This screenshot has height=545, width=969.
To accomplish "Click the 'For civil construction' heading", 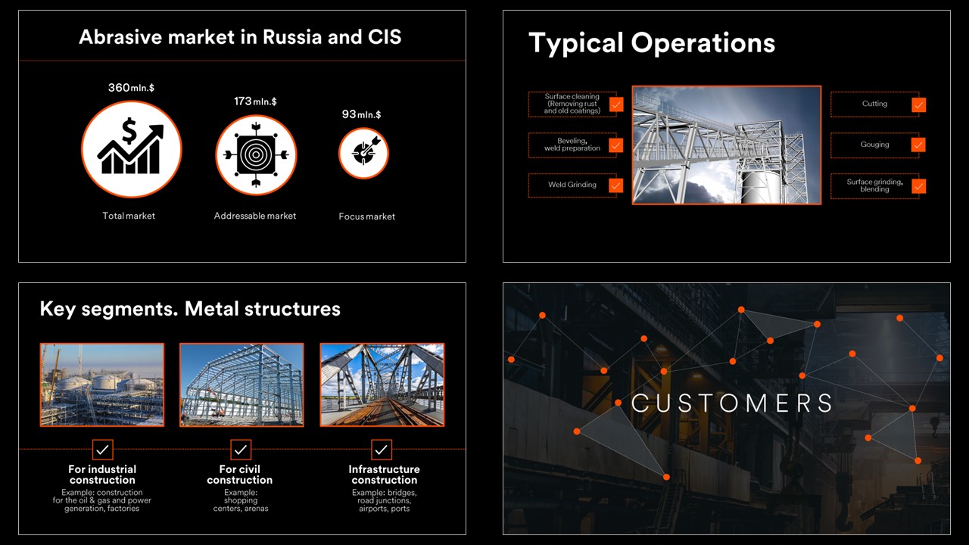I will click(x=240, y=475).
